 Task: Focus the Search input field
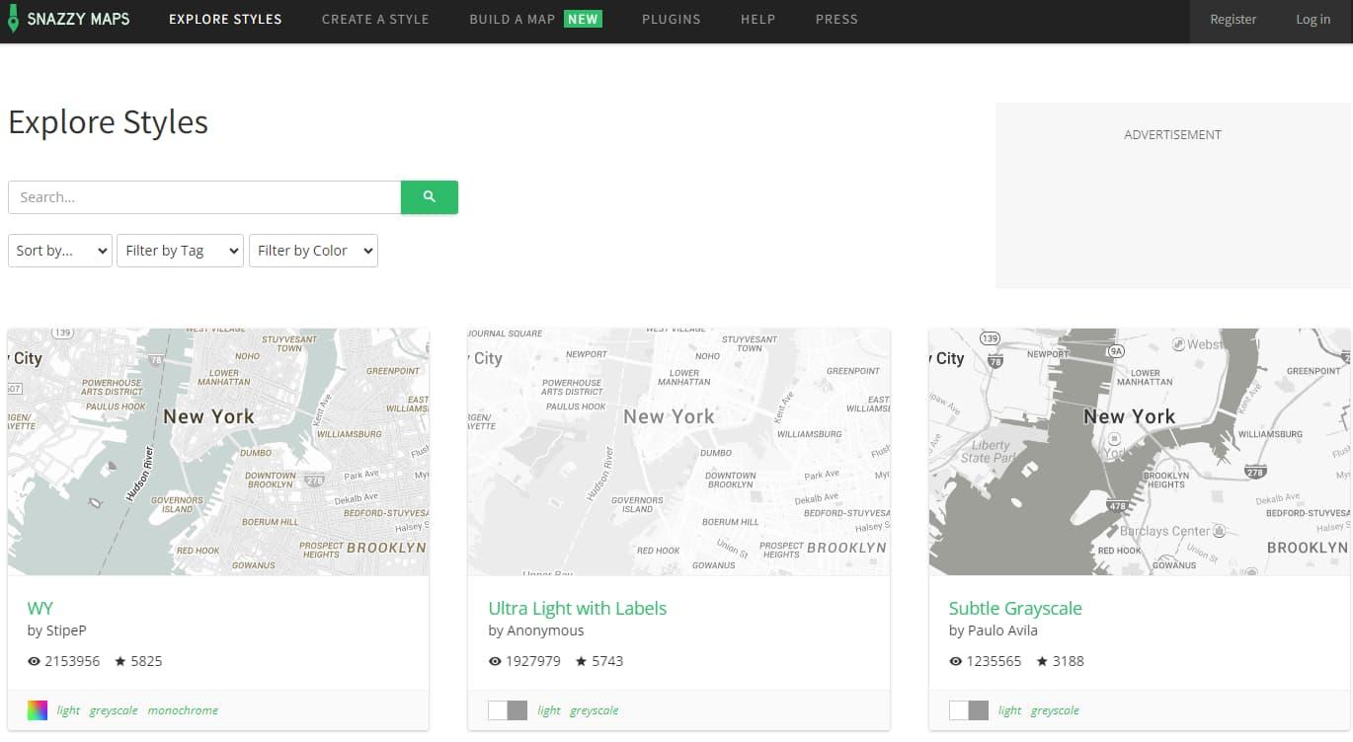204,197
